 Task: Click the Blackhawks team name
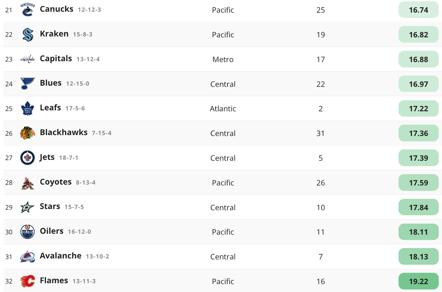coord(64,132)
